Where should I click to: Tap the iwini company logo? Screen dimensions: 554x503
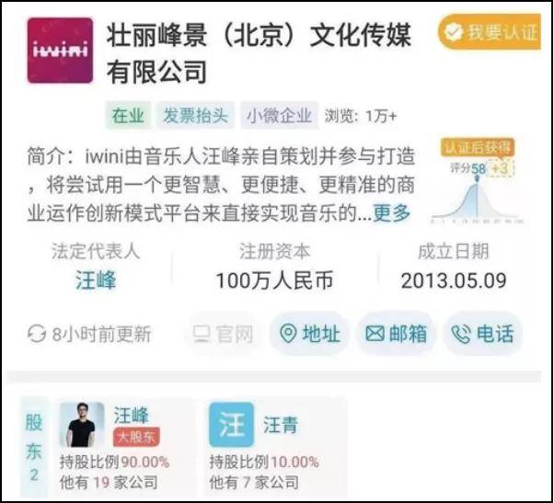click(x=60, y=51)
